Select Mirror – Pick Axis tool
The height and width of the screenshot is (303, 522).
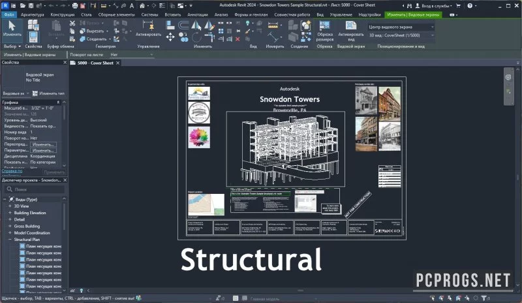196,25
